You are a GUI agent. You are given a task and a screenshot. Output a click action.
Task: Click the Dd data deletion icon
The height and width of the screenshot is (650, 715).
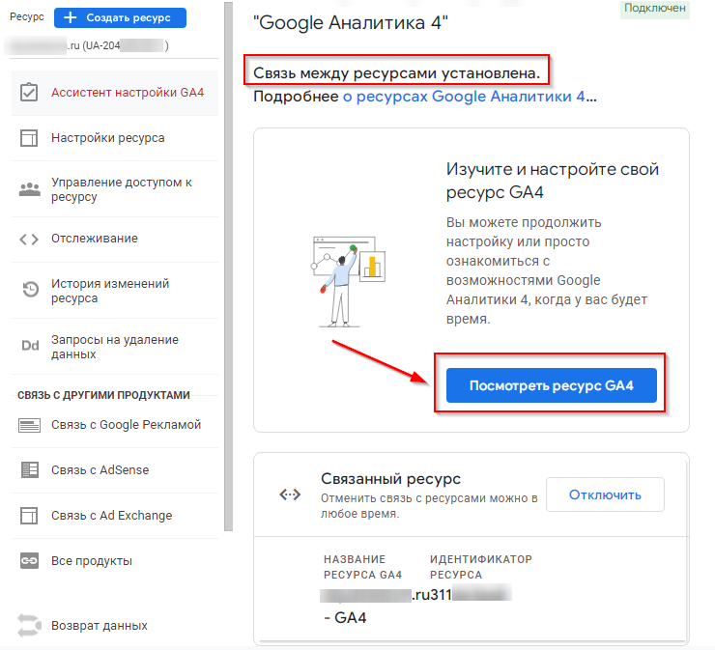pyautogui.click(x=29, y=347)
